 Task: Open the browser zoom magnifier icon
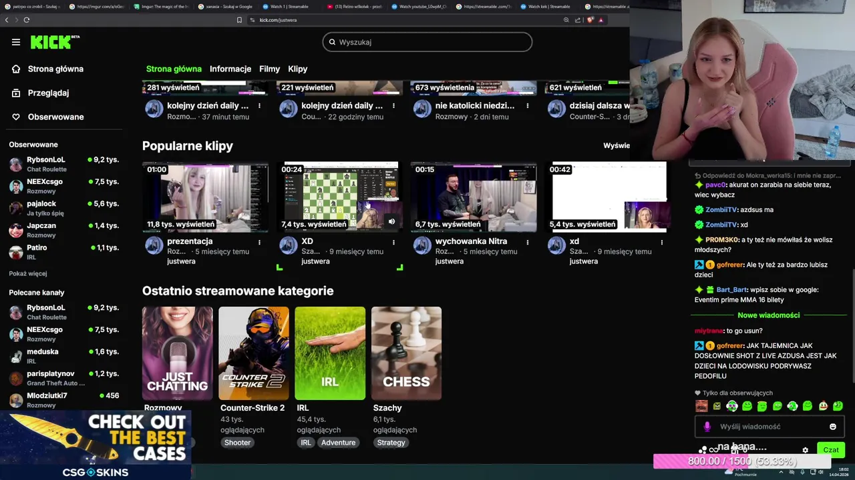566,20
